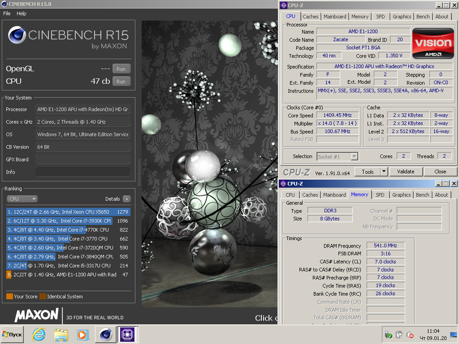Switch to Graphics tab in bottom CPU-Z window
The width and height of the screenshot is (459, 344).
click(401, 195)
